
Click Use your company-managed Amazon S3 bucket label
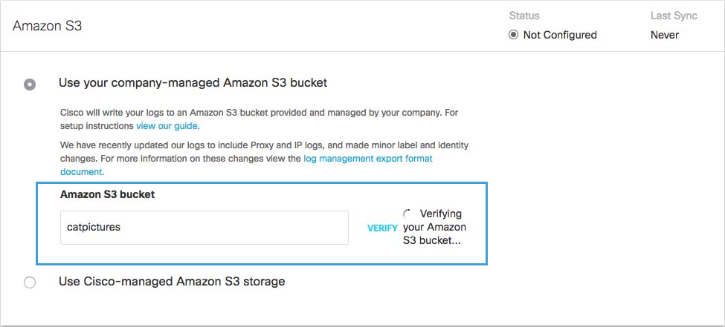point(193,83)
